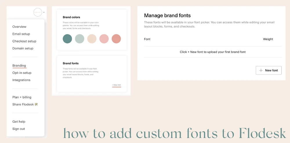Pick the light pink brand color
The width and height of the screenshot is (290, 143).
click(x=104, y=39)
